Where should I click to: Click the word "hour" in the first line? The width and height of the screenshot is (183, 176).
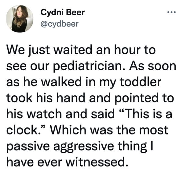pyautogui.click(x=127, y=50)
